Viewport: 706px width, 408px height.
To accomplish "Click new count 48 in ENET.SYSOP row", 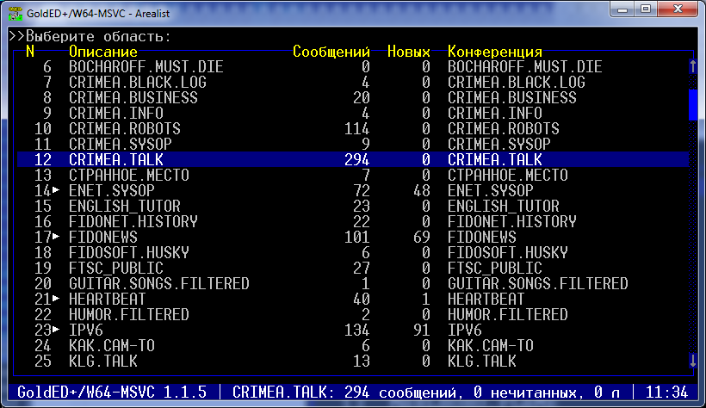I will click(x=422, y=190).
